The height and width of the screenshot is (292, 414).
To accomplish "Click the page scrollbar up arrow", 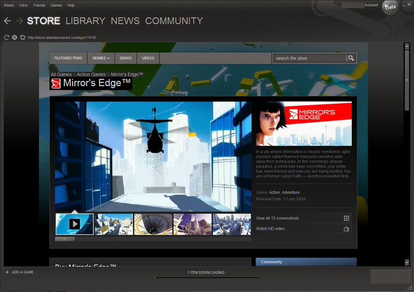I will (x=407, y=46).
